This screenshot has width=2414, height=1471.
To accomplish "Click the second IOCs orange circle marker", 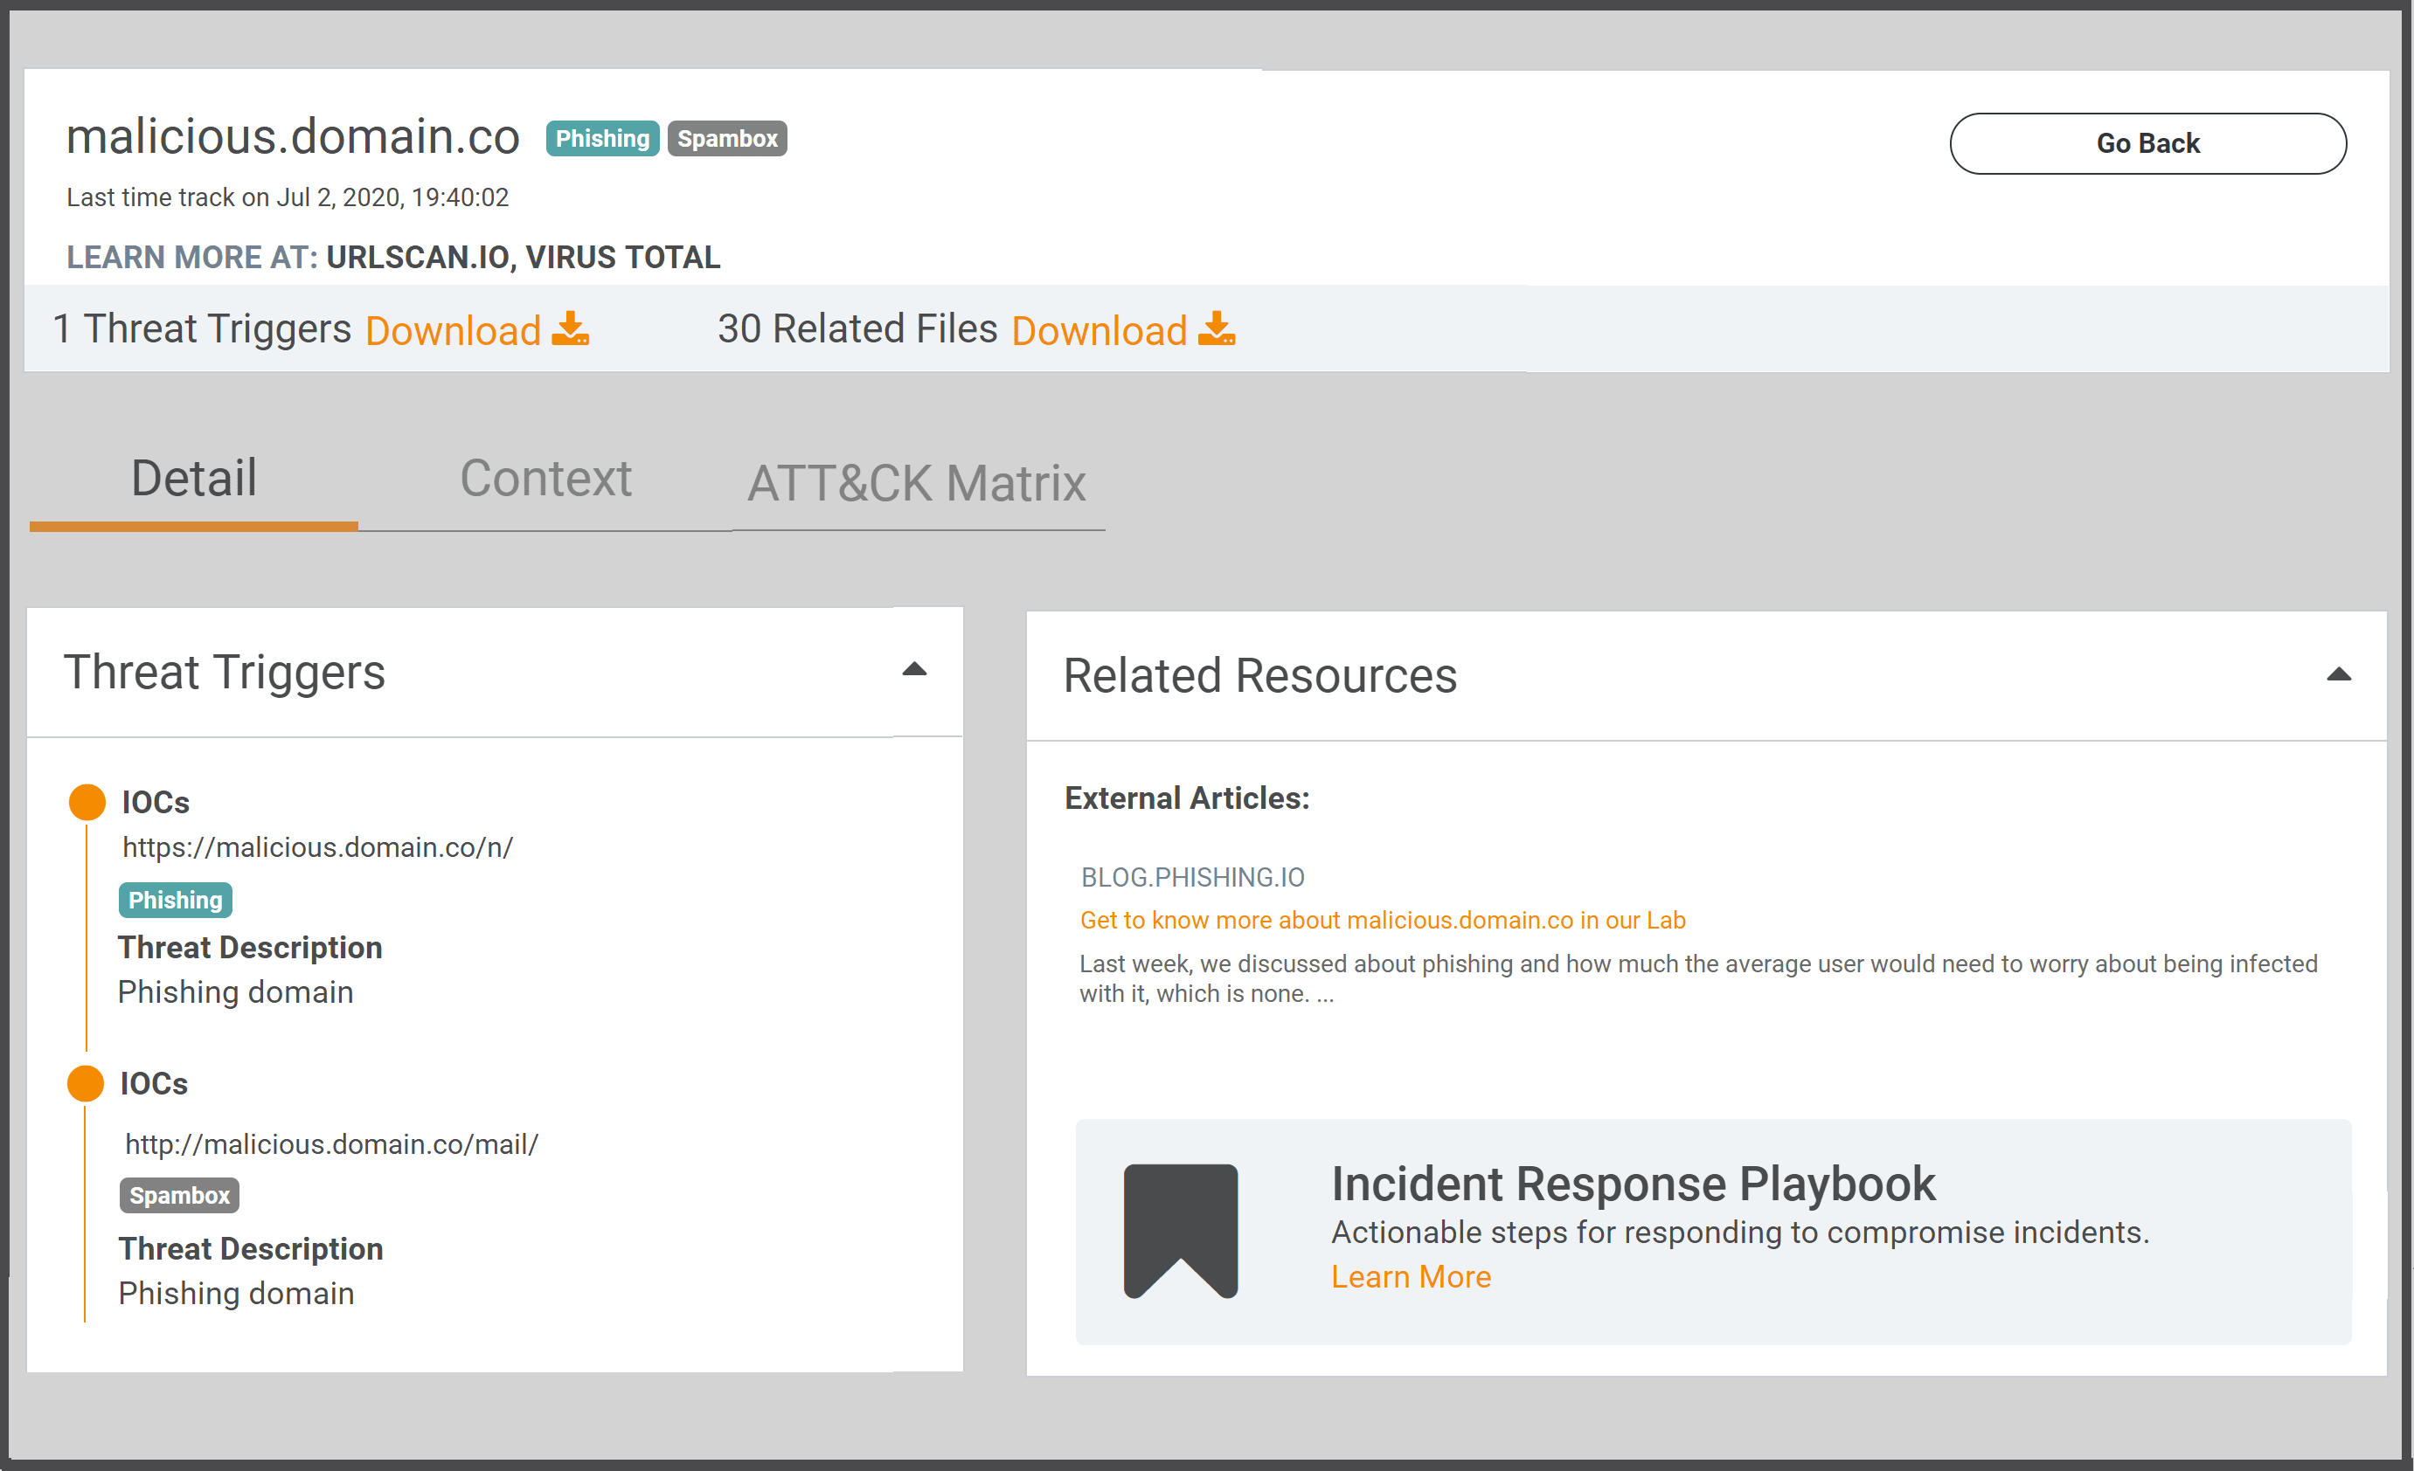I will click(86, 1083).
